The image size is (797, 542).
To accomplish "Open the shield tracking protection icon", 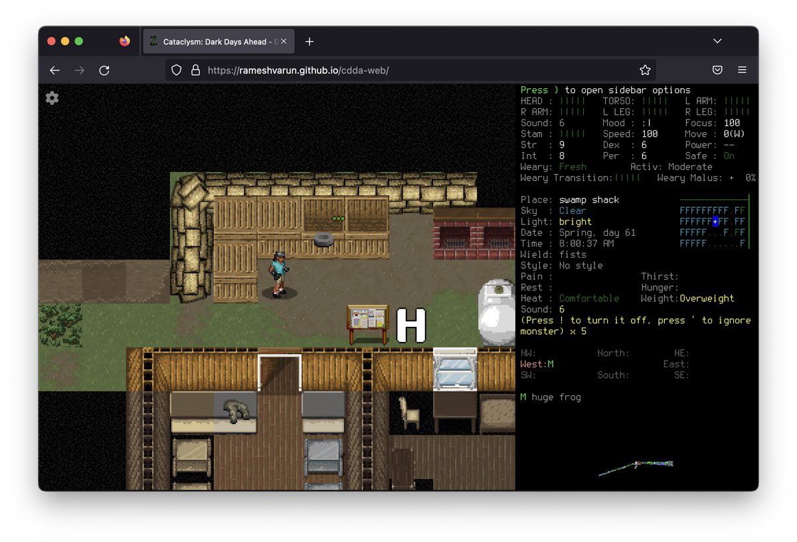I will 177,70.
